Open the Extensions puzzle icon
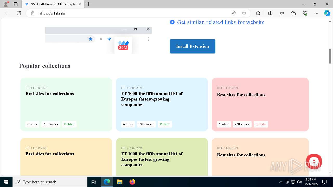333x187 pixels. click(x=258, y=13)
